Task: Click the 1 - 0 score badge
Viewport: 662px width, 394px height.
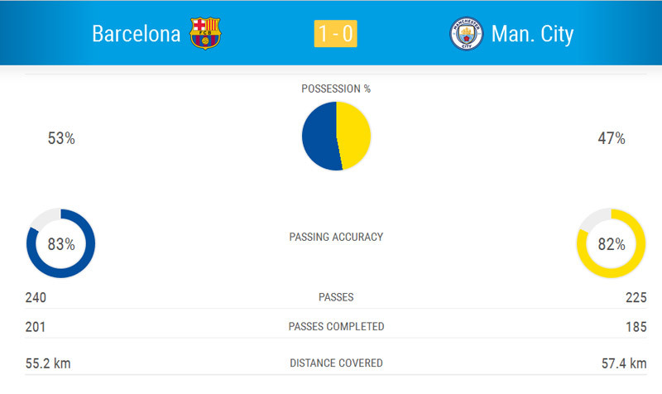Action: point(336,34)
